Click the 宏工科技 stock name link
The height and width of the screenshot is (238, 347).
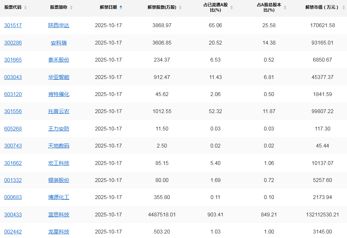click(59, 163)
